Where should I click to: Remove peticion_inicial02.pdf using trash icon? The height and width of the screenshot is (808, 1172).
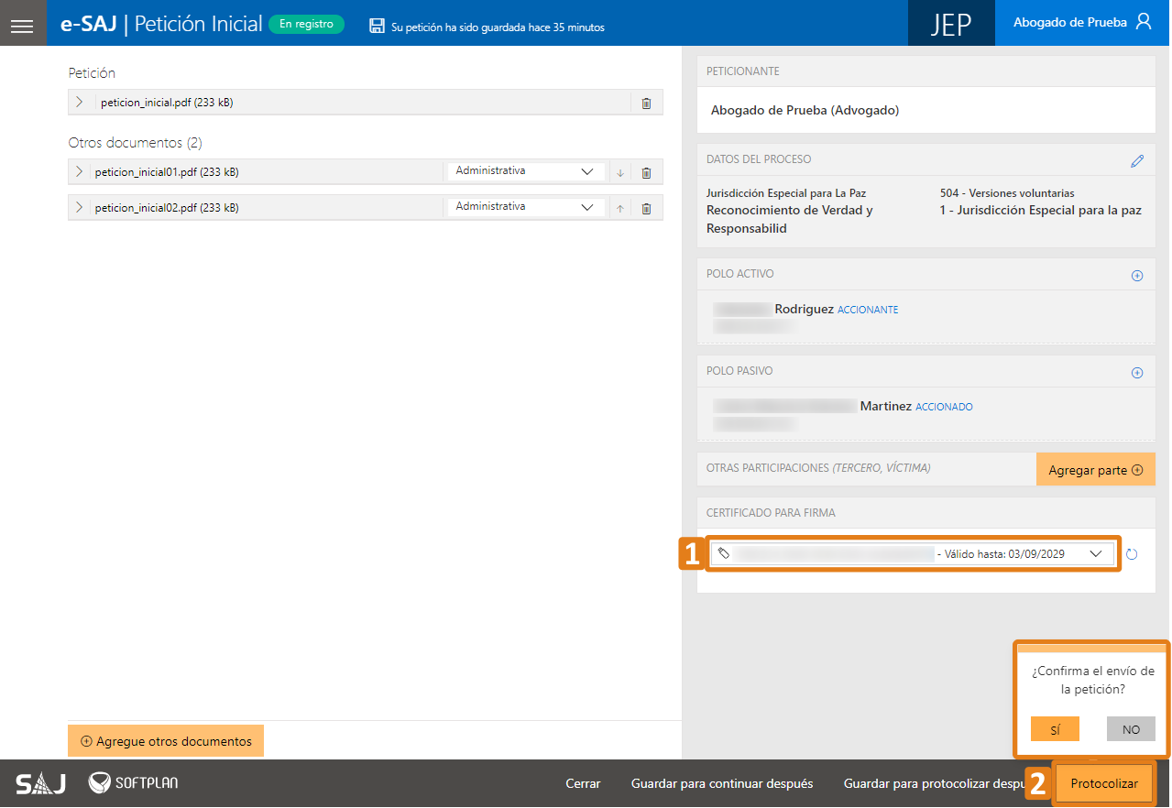(646, 209)
